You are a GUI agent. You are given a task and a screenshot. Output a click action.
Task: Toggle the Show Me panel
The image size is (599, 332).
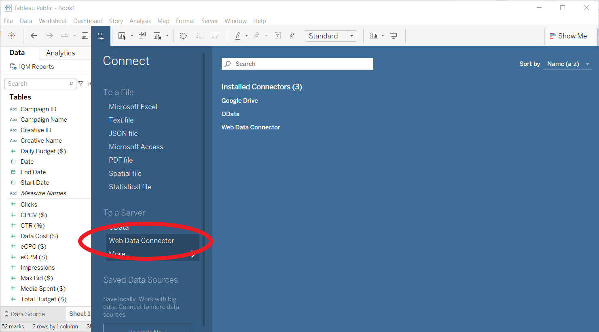point(568,36)
